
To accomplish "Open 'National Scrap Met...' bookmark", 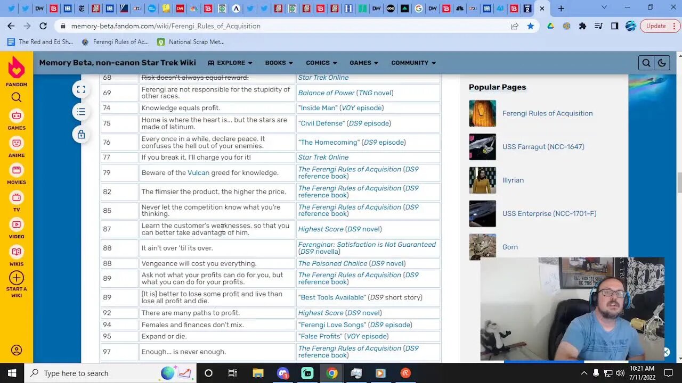I will coord(191,41).
